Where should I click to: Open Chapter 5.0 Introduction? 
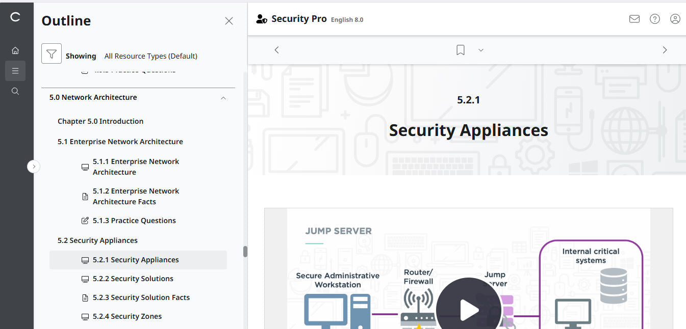click(x=100, y=121)
